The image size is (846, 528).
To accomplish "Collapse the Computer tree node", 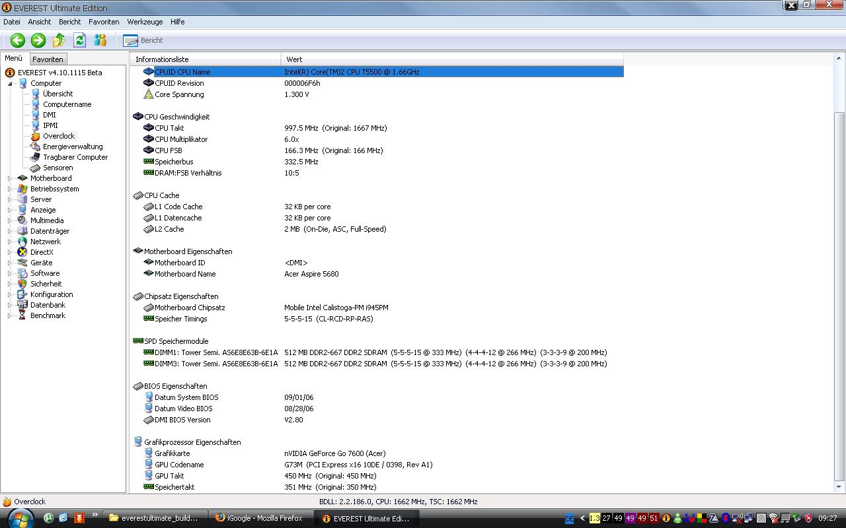I will point(10,84).
